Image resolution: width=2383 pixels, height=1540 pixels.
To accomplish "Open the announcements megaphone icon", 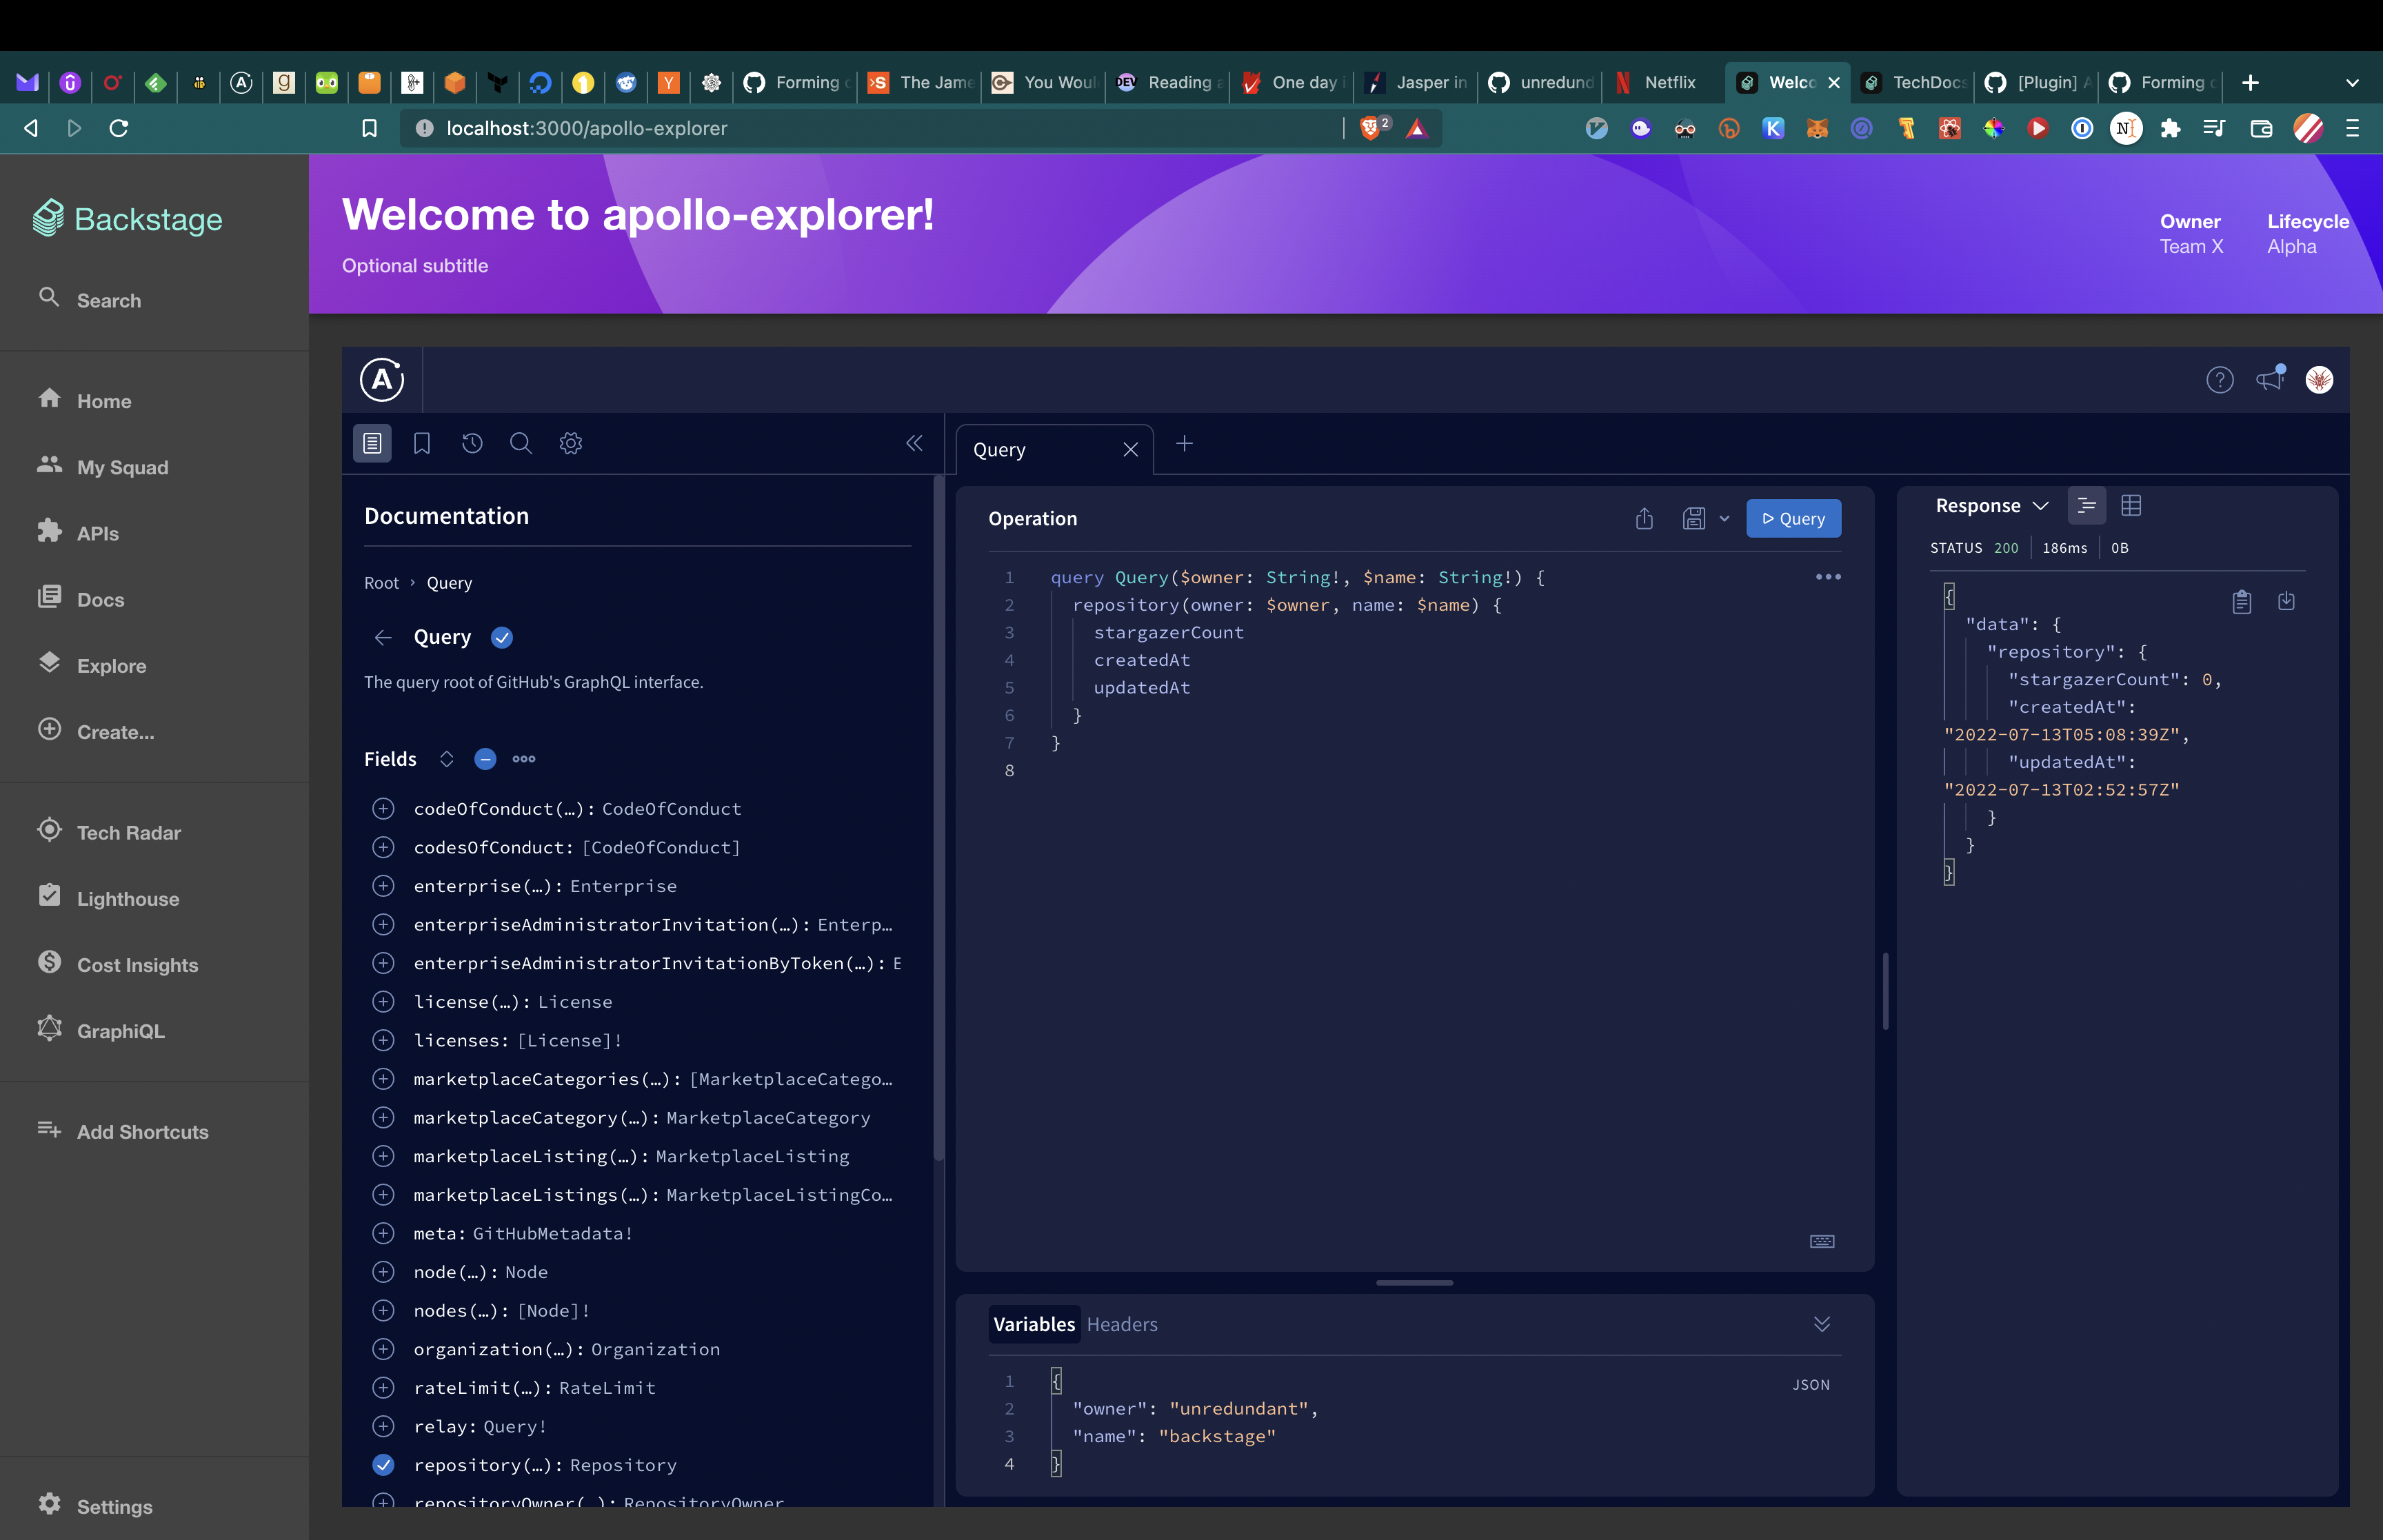I will coord(2270,379).
